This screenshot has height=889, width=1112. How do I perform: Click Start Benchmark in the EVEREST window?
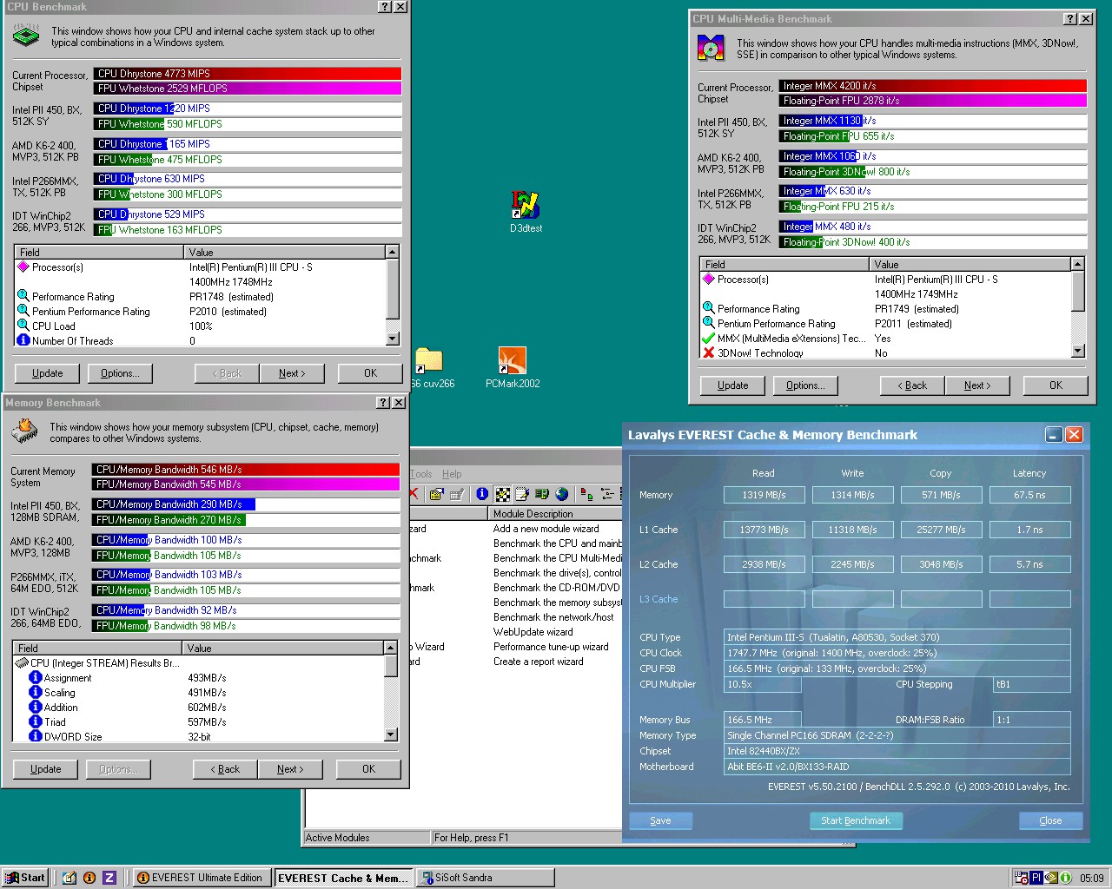[x=856, y=820]
